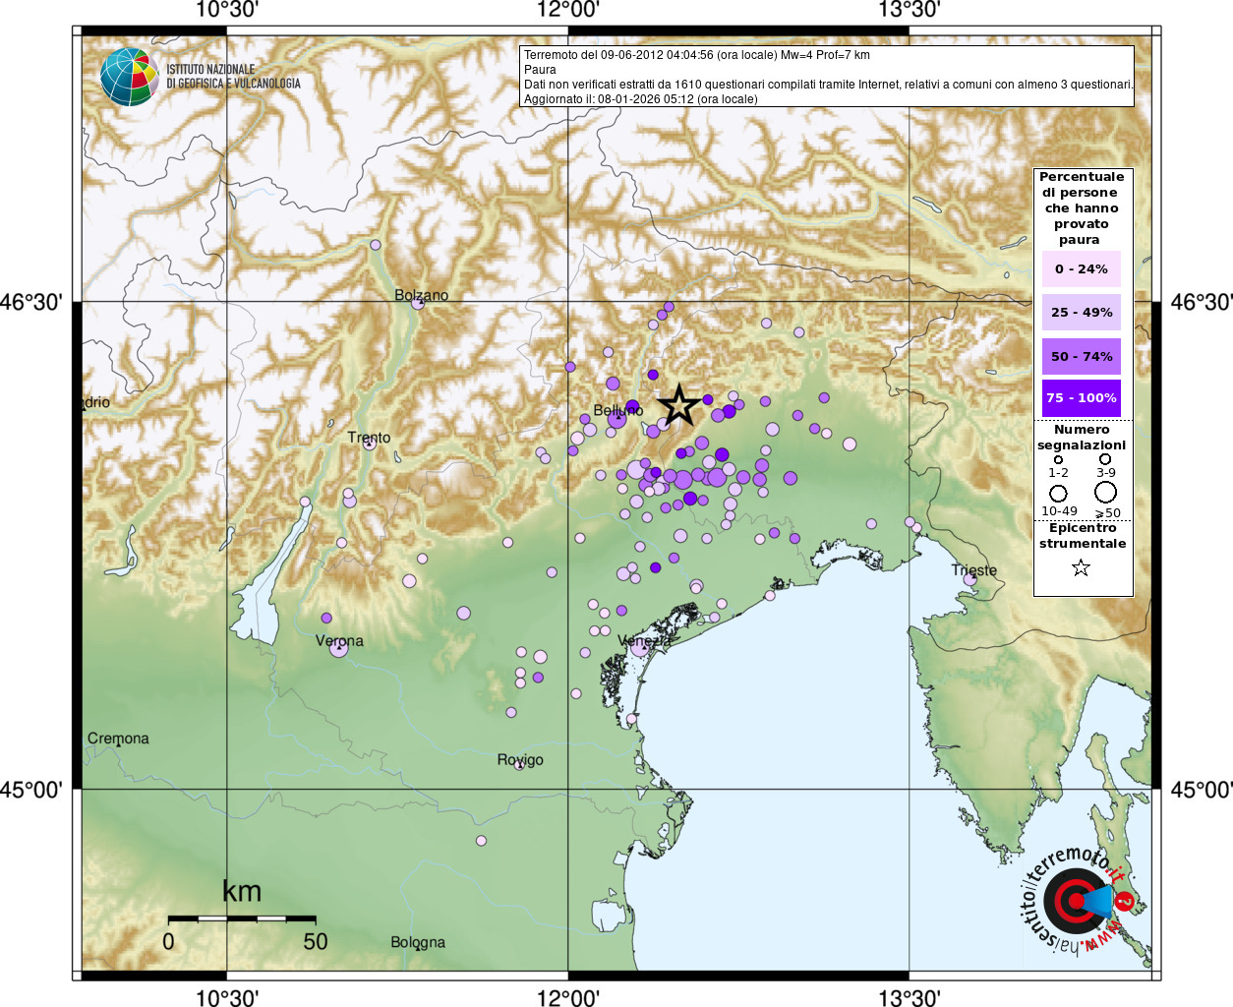Click the 12°00' label on the top axis
1233x1007 pixels.
[x=568, y=10]
